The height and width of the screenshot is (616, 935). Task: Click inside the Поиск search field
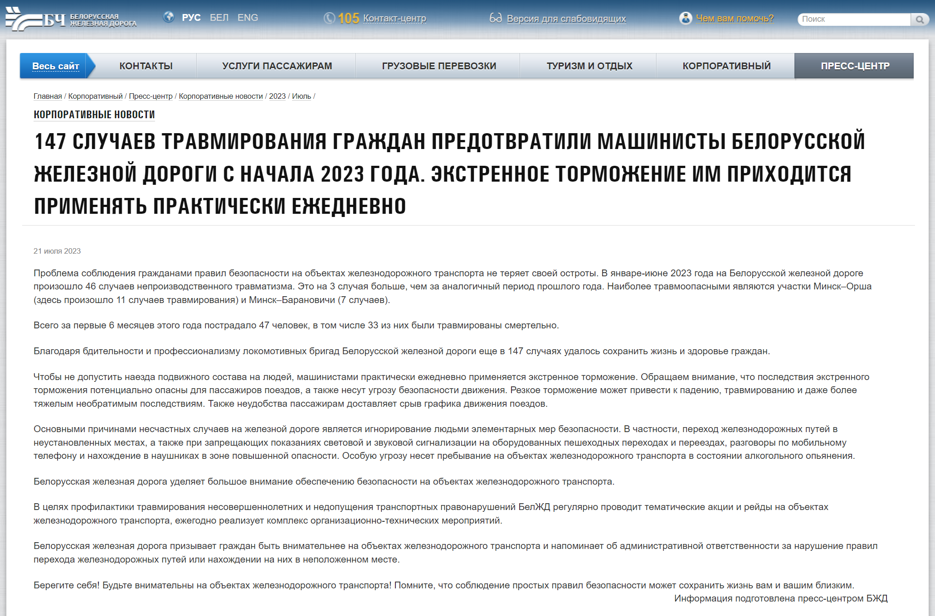(853, 19)
